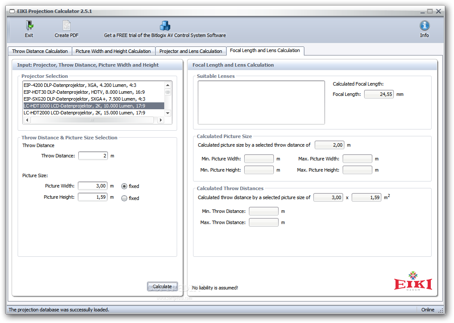
Task: Click the selected throw distance 2,00 field
Action: 329,145
